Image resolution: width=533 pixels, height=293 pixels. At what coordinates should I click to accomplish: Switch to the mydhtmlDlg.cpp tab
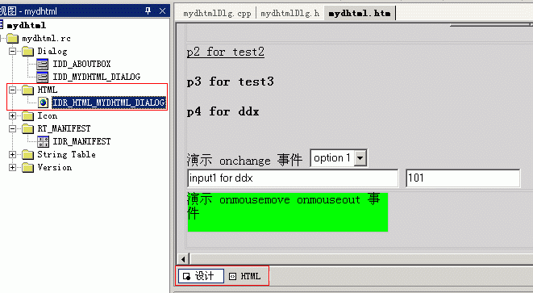(217, 13)
